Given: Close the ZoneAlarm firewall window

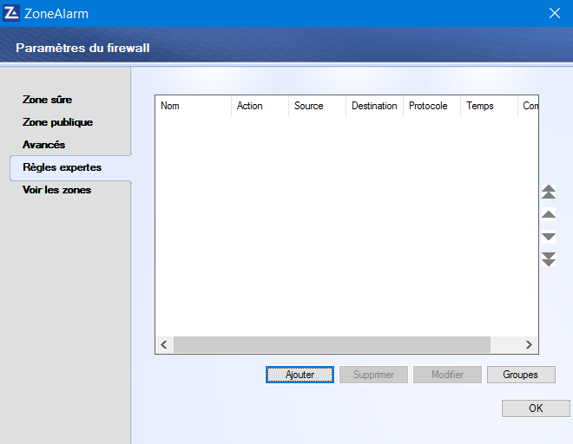Looking at the screenshot, I should click(555, 13).
